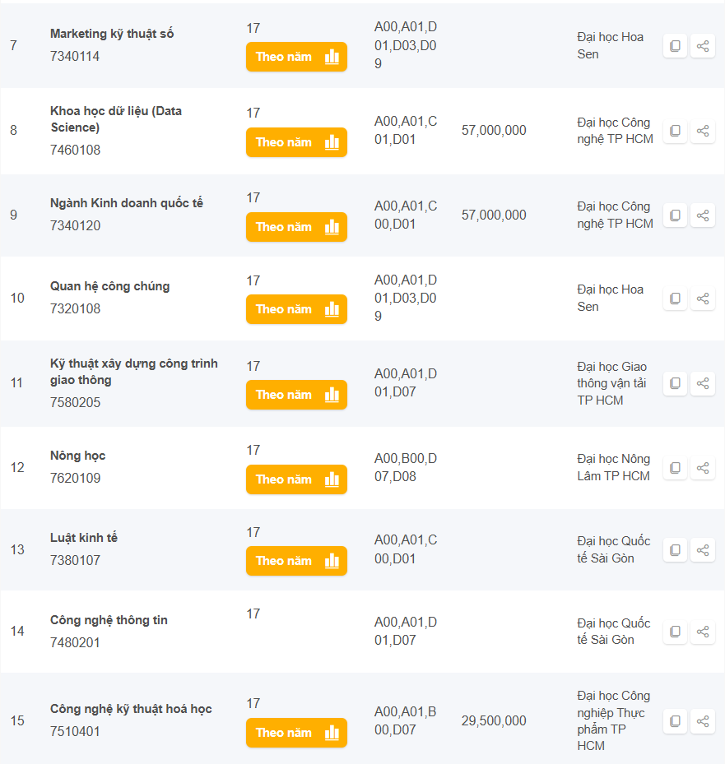Share the Công nghệ kỹ thuật hoá học entry
The width and height of the screenshot is (725, 764).
tap(703, 721)
